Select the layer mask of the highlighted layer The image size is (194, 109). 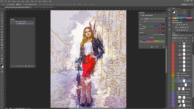184,81
